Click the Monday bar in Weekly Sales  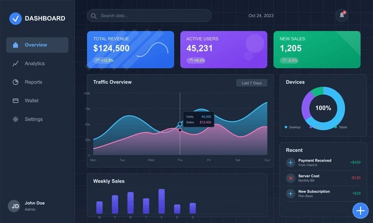click(x=99, y=208)
